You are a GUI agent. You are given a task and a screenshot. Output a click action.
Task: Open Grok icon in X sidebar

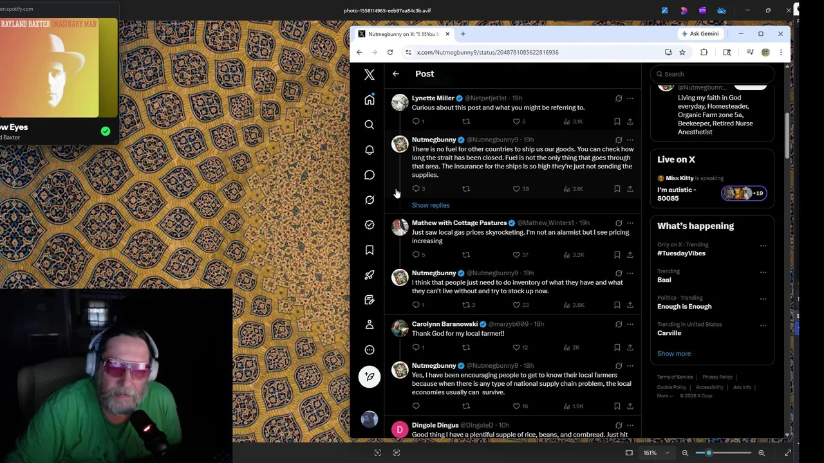click(370, 200)
